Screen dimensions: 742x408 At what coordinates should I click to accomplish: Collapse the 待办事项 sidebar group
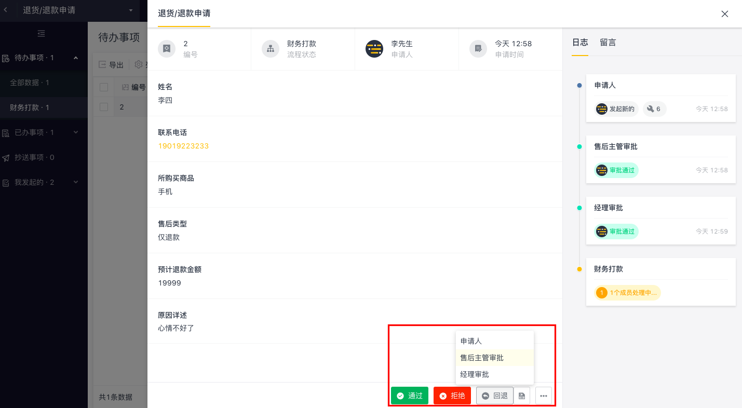(76, 58)
